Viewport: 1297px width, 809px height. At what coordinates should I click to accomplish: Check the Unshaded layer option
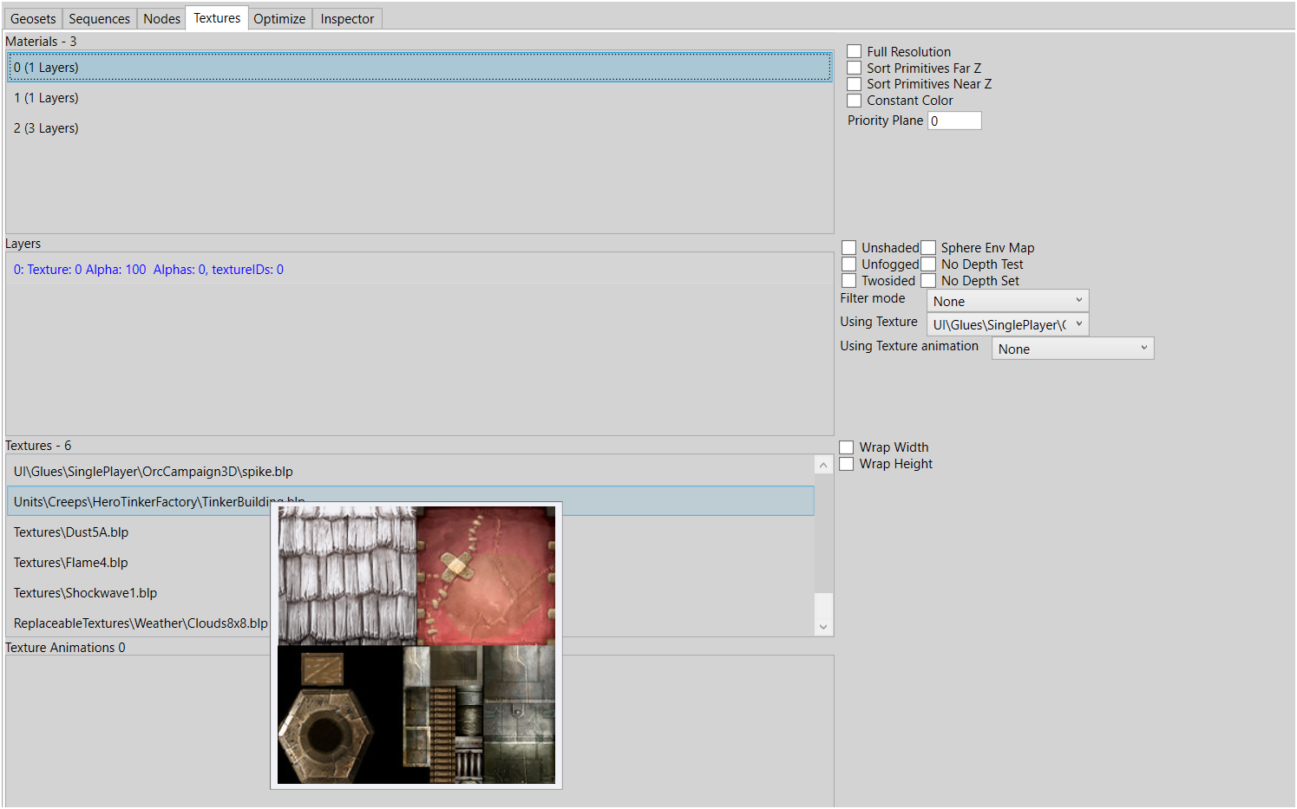(x=849, y=248)
